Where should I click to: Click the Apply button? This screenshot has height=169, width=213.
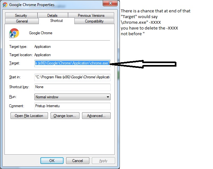click(103, 160)
